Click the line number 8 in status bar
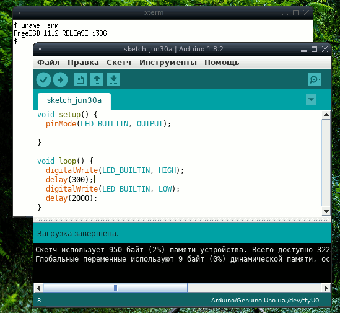The height and width of the screenshot is (313, 340). click(x=39, y=301)
